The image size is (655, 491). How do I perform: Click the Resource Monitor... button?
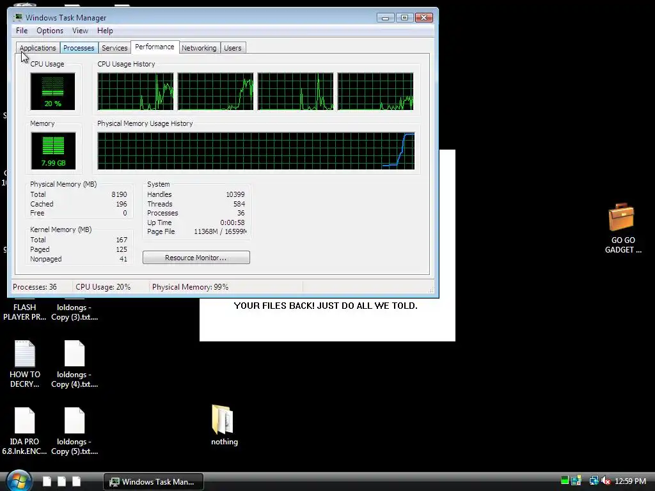[x=196, y=258]
